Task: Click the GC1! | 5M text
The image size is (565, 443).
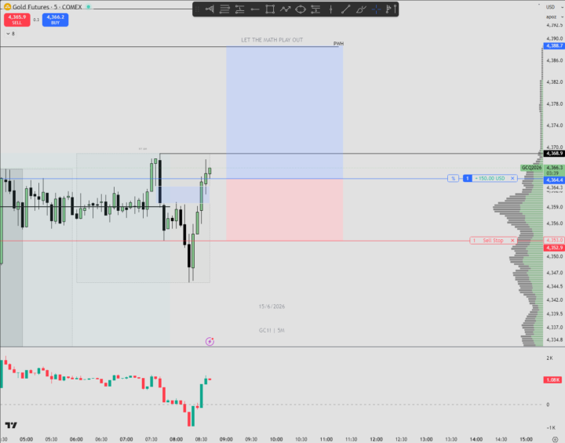Action: [x=272, y=330]
